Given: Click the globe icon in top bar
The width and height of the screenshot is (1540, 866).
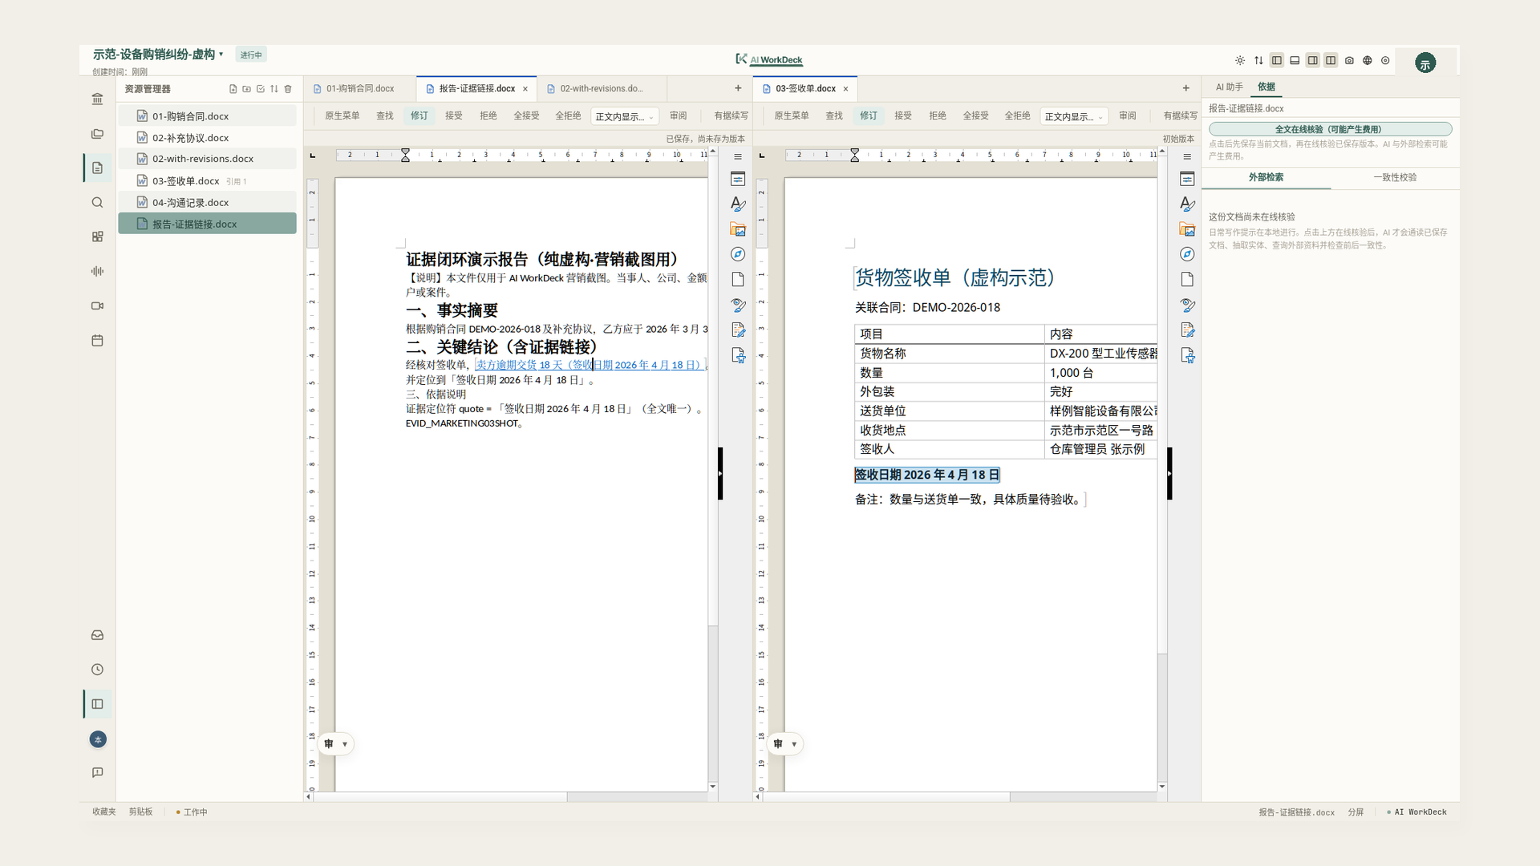Looking at the screenshot, I should pos(1368,60).
